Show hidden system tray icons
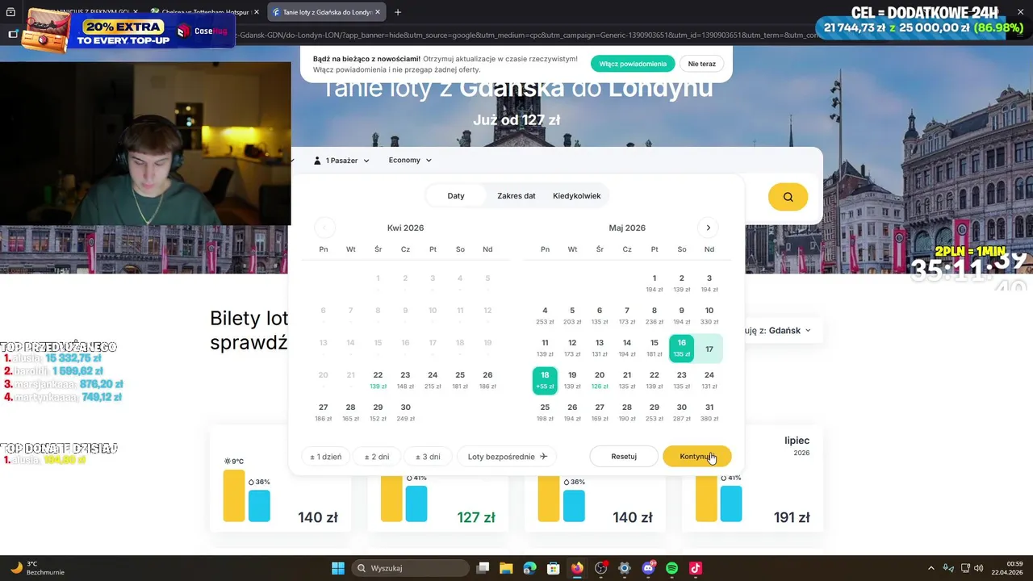The image size is (1033, 581). (x=931, y=568)
